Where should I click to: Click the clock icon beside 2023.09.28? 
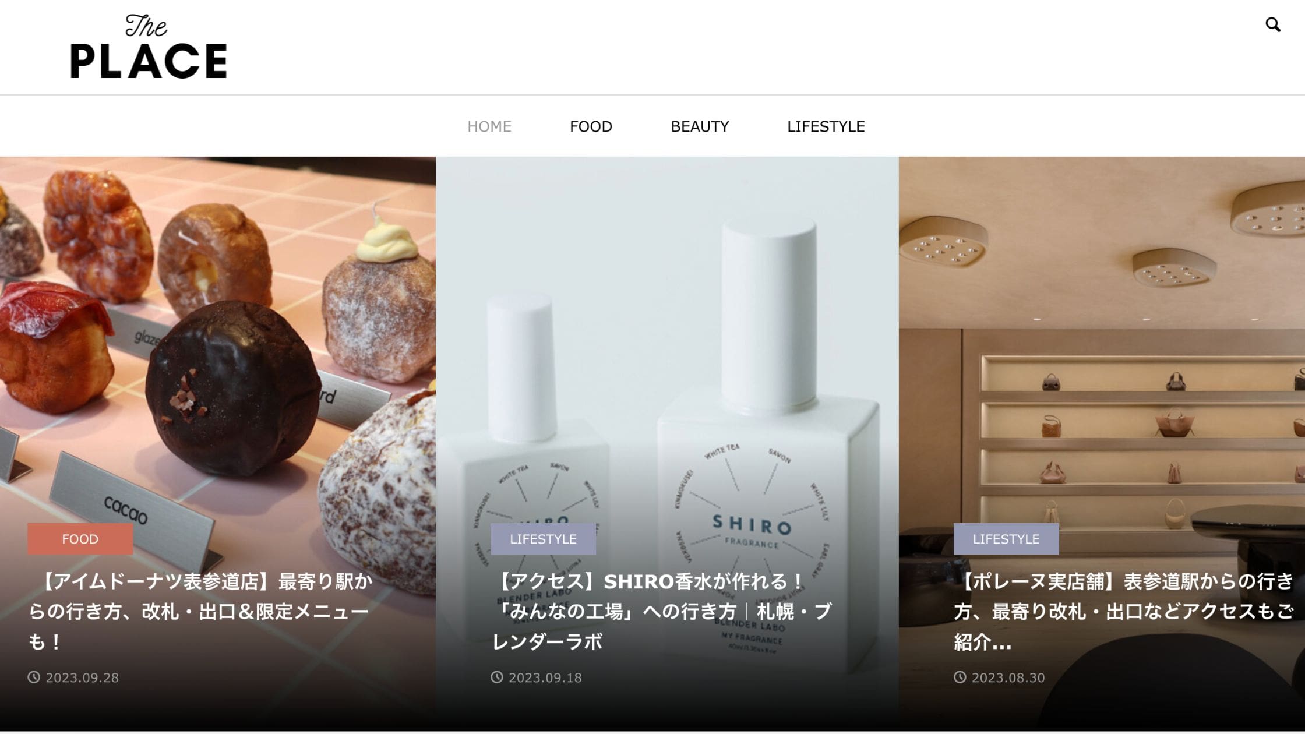34,677
